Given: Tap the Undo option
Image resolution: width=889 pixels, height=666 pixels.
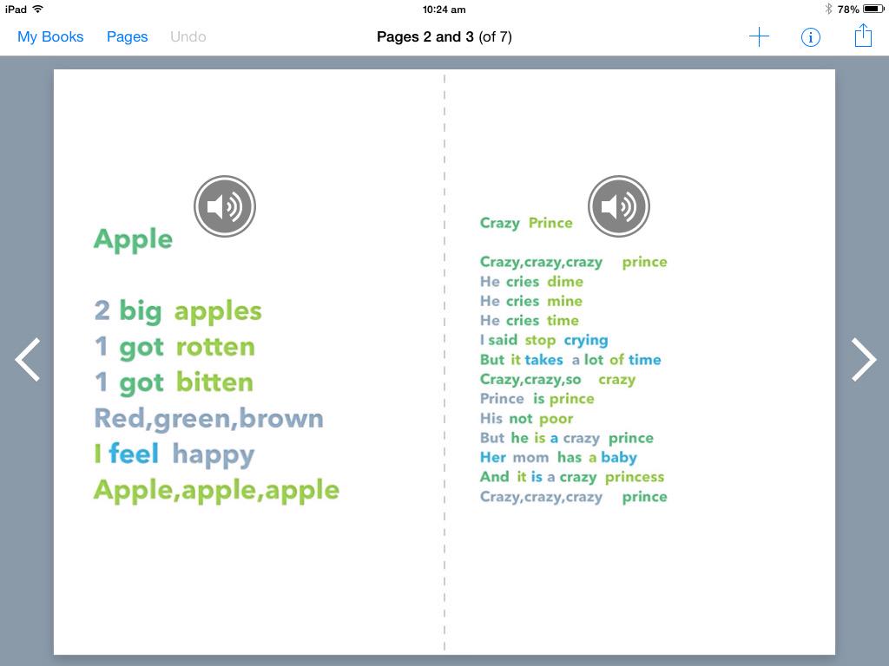Looking at the screenshot, I should 188,36.
